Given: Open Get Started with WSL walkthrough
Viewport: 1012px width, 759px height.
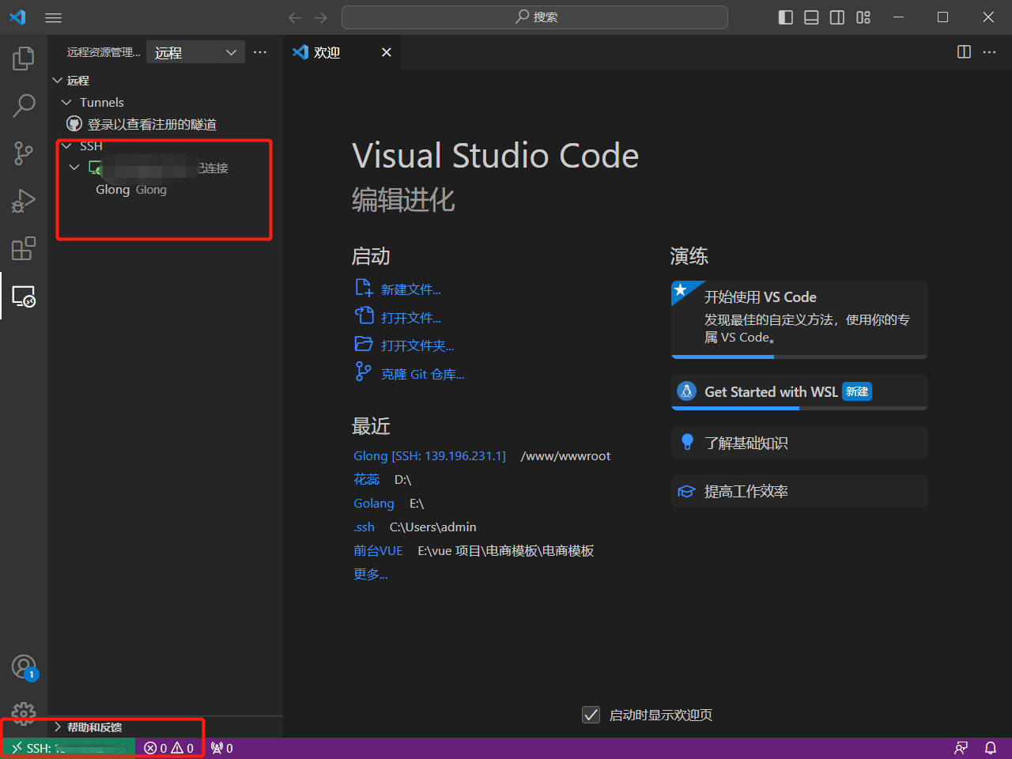Looking at the screenshot, I should [799, 392].
